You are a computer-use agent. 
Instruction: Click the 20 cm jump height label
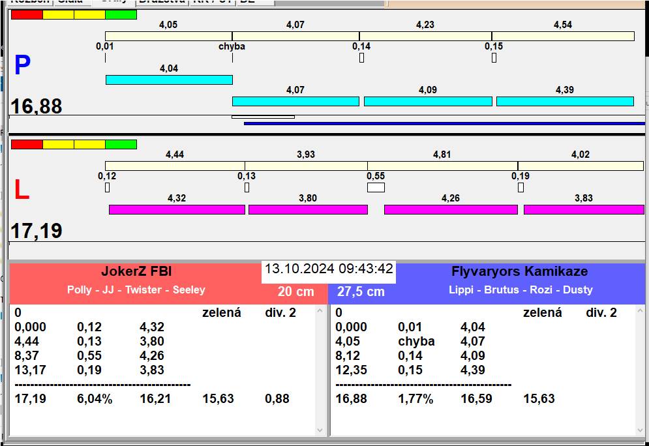295,292
